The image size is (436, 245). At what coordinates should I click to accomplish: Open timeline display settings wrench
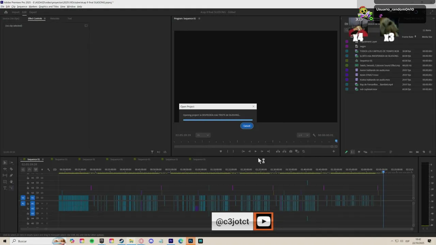[x=48, y=169]
